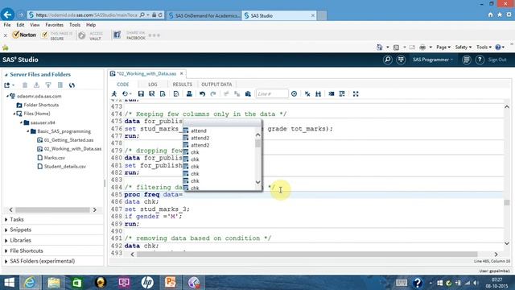The height and width of the screenshot is (290, 515).
Task: Collapse the Files (Home) tree node
Action: pos(14,114)
